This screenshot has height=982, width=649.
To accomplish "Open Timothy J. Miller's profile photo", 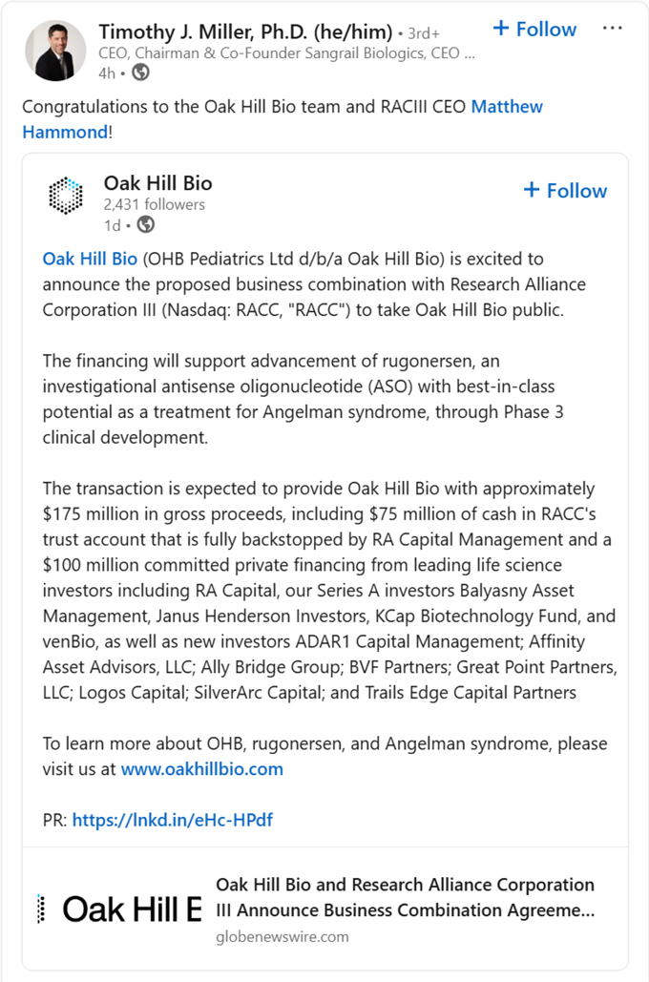I will pos(55,51).
